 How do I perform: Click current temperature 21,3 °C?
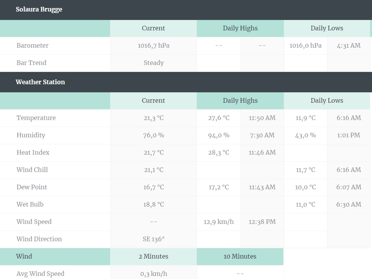(154, 118)
